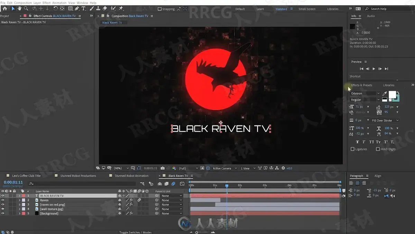
Task: Enable the Ligatures checkbox
Action: point(352,149)
